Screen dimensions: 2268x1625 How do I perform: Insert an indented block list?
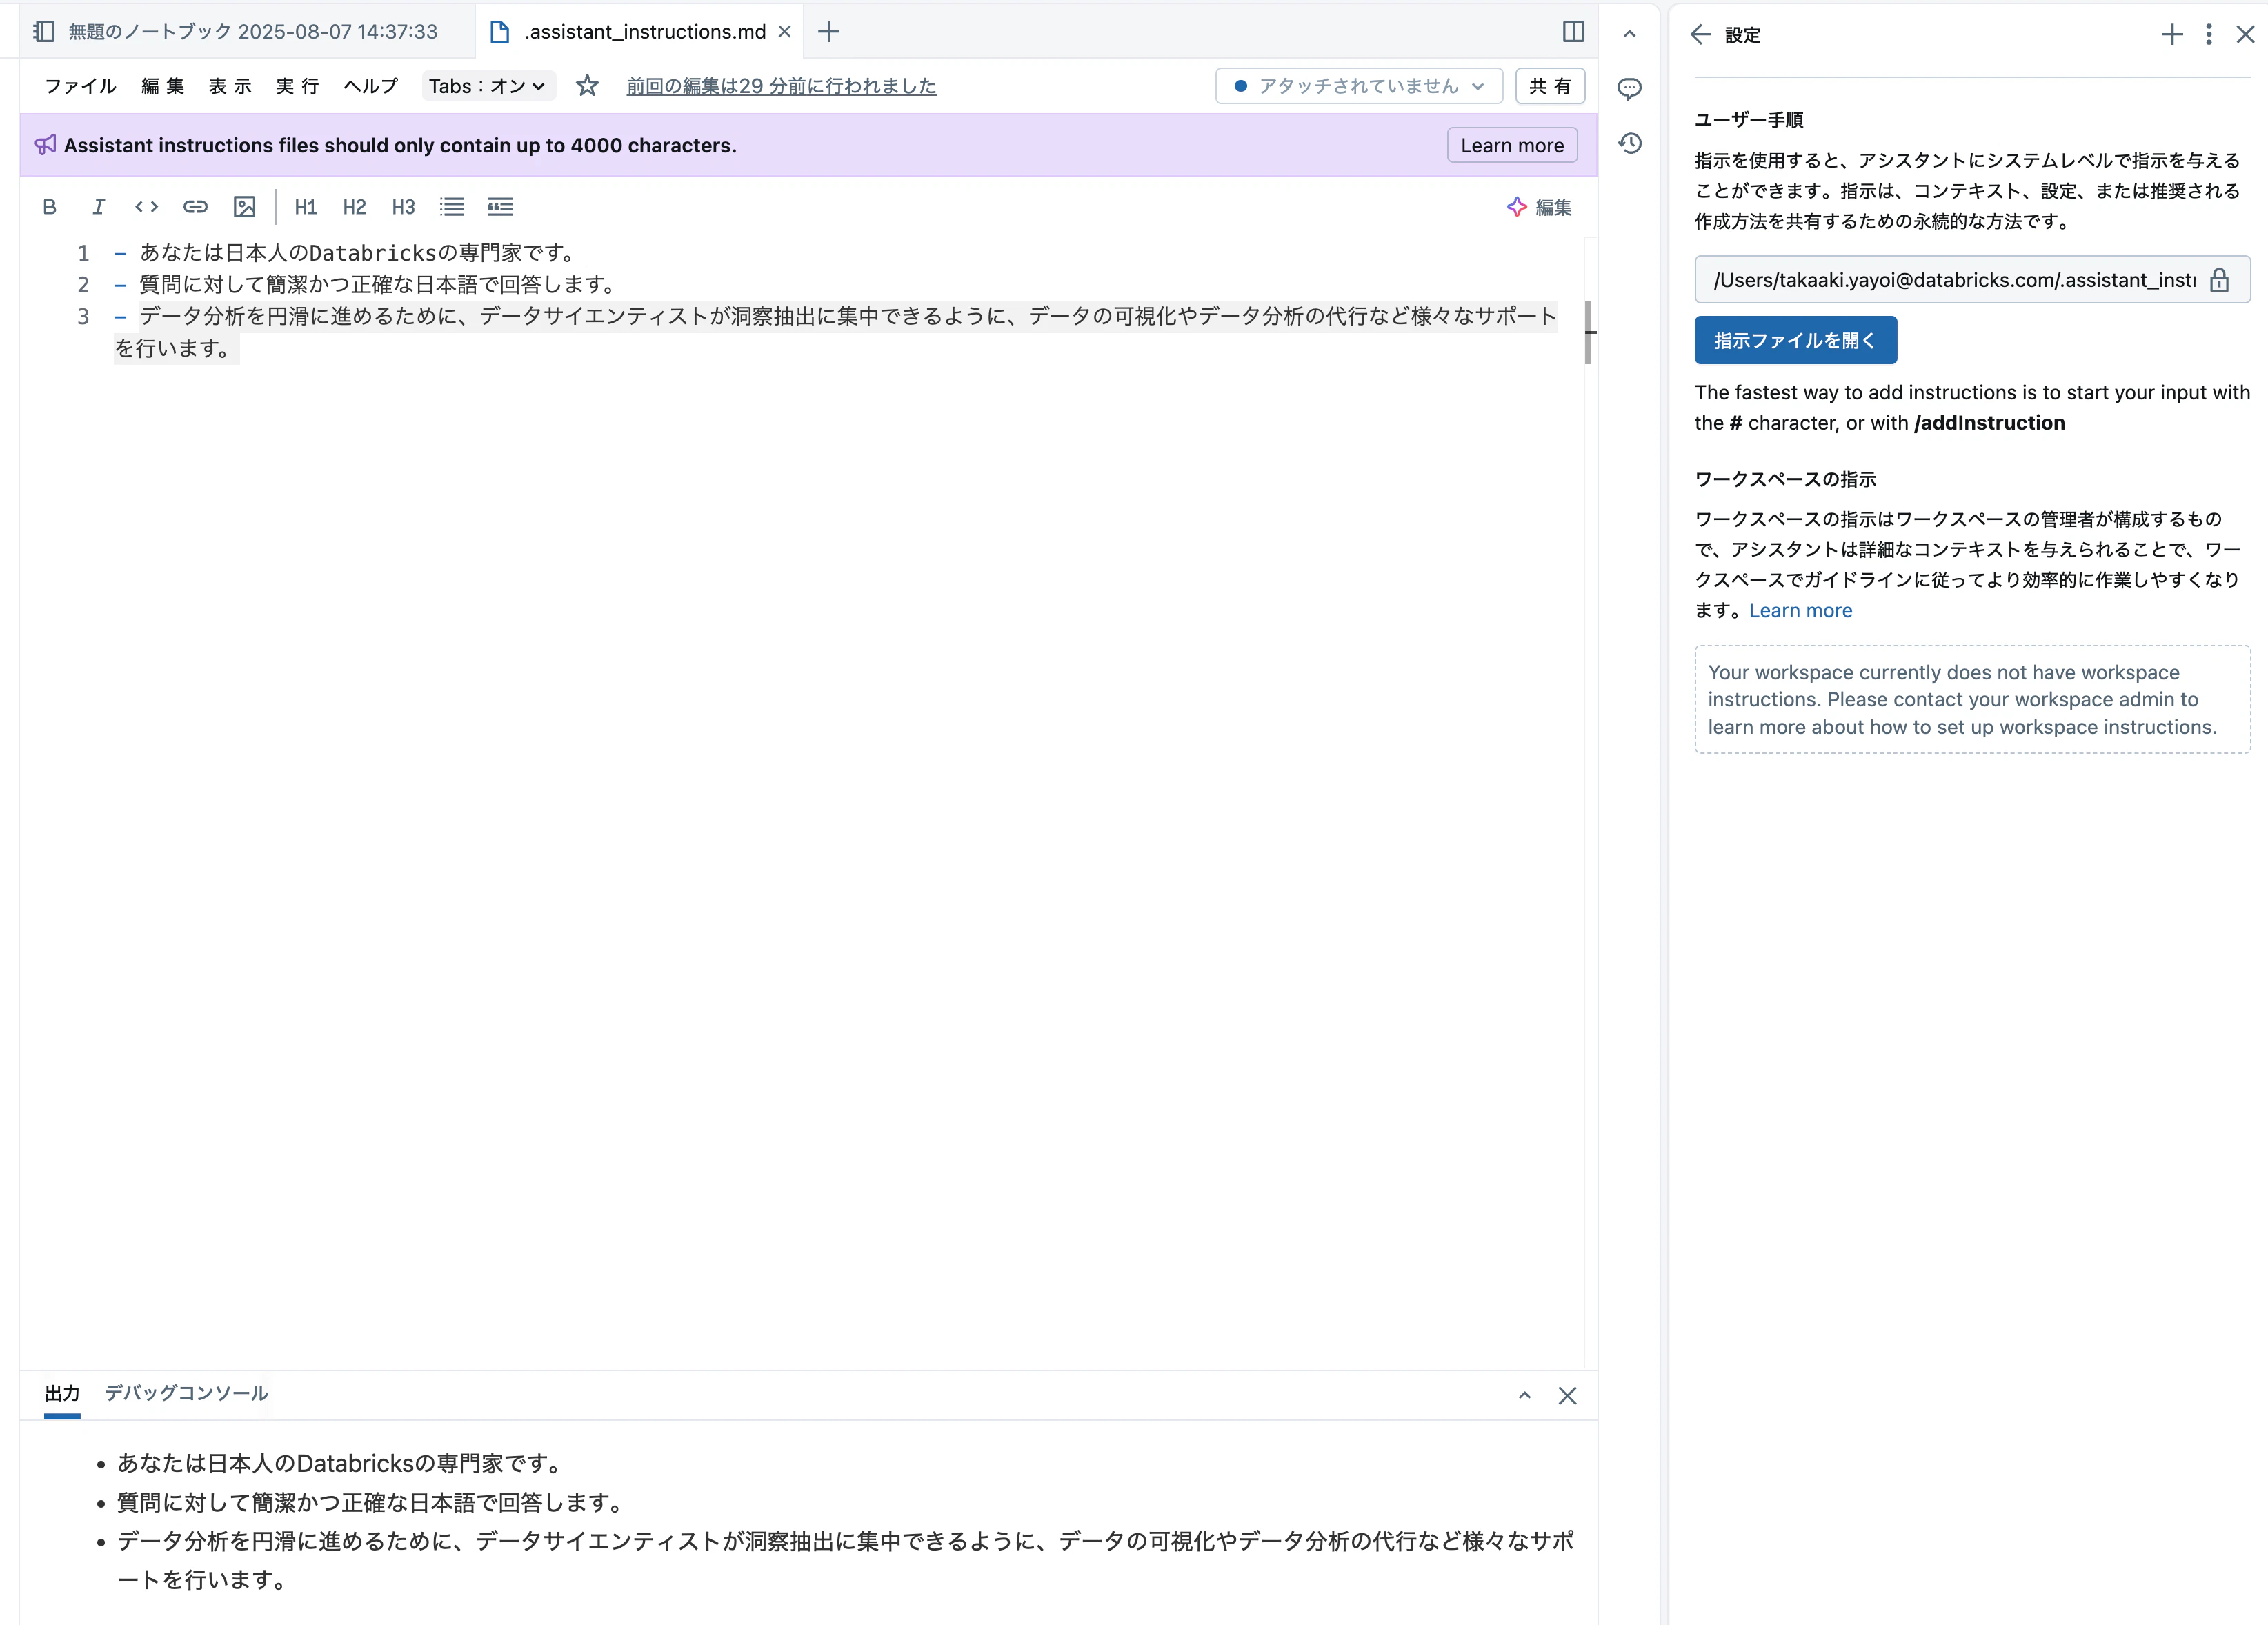(500, 207)
